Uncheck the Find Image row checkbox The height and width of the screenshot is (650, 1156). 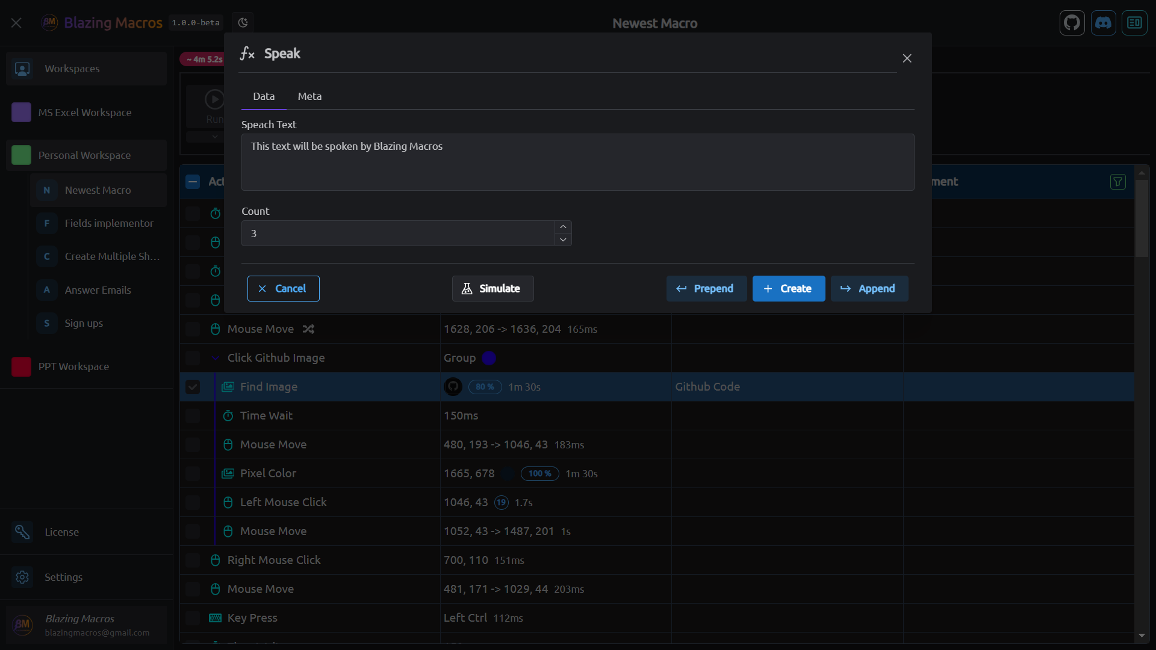[x=193, y=387]
